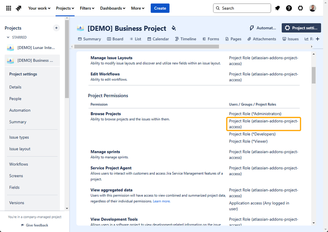Click Application access (Any logged in user)
This screenshot has width=328, height=232.
(259, 206)
